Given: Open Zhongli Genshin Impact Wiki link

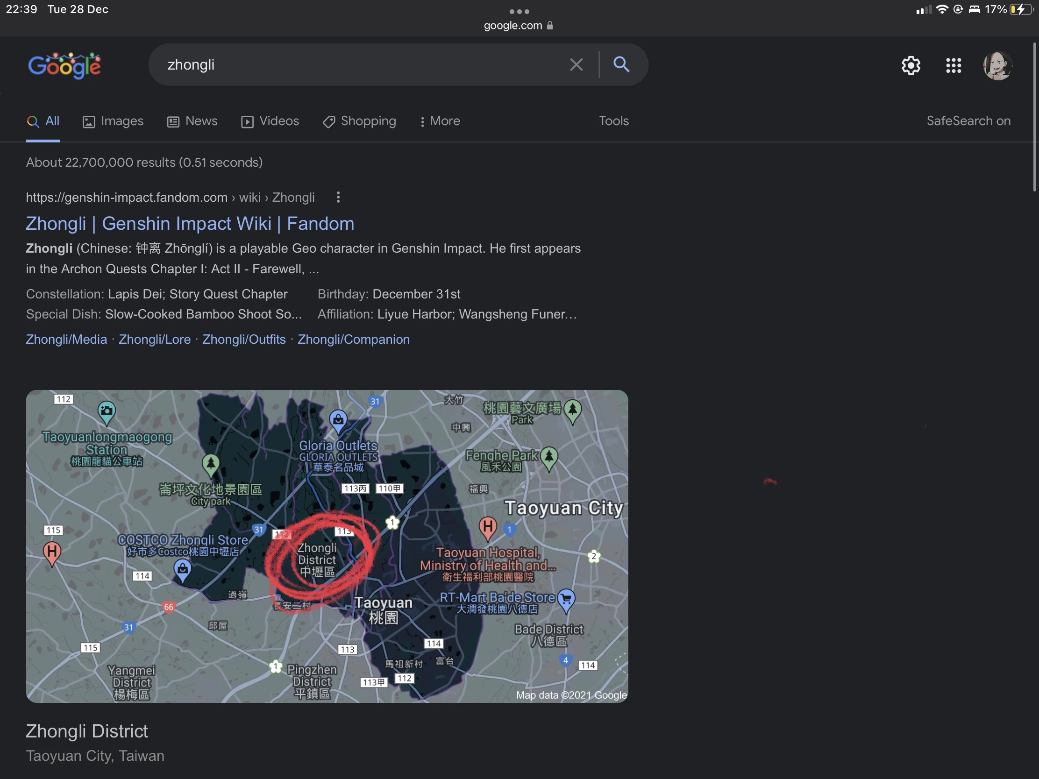Looking at the screenshot, I should tap(190, 224).
